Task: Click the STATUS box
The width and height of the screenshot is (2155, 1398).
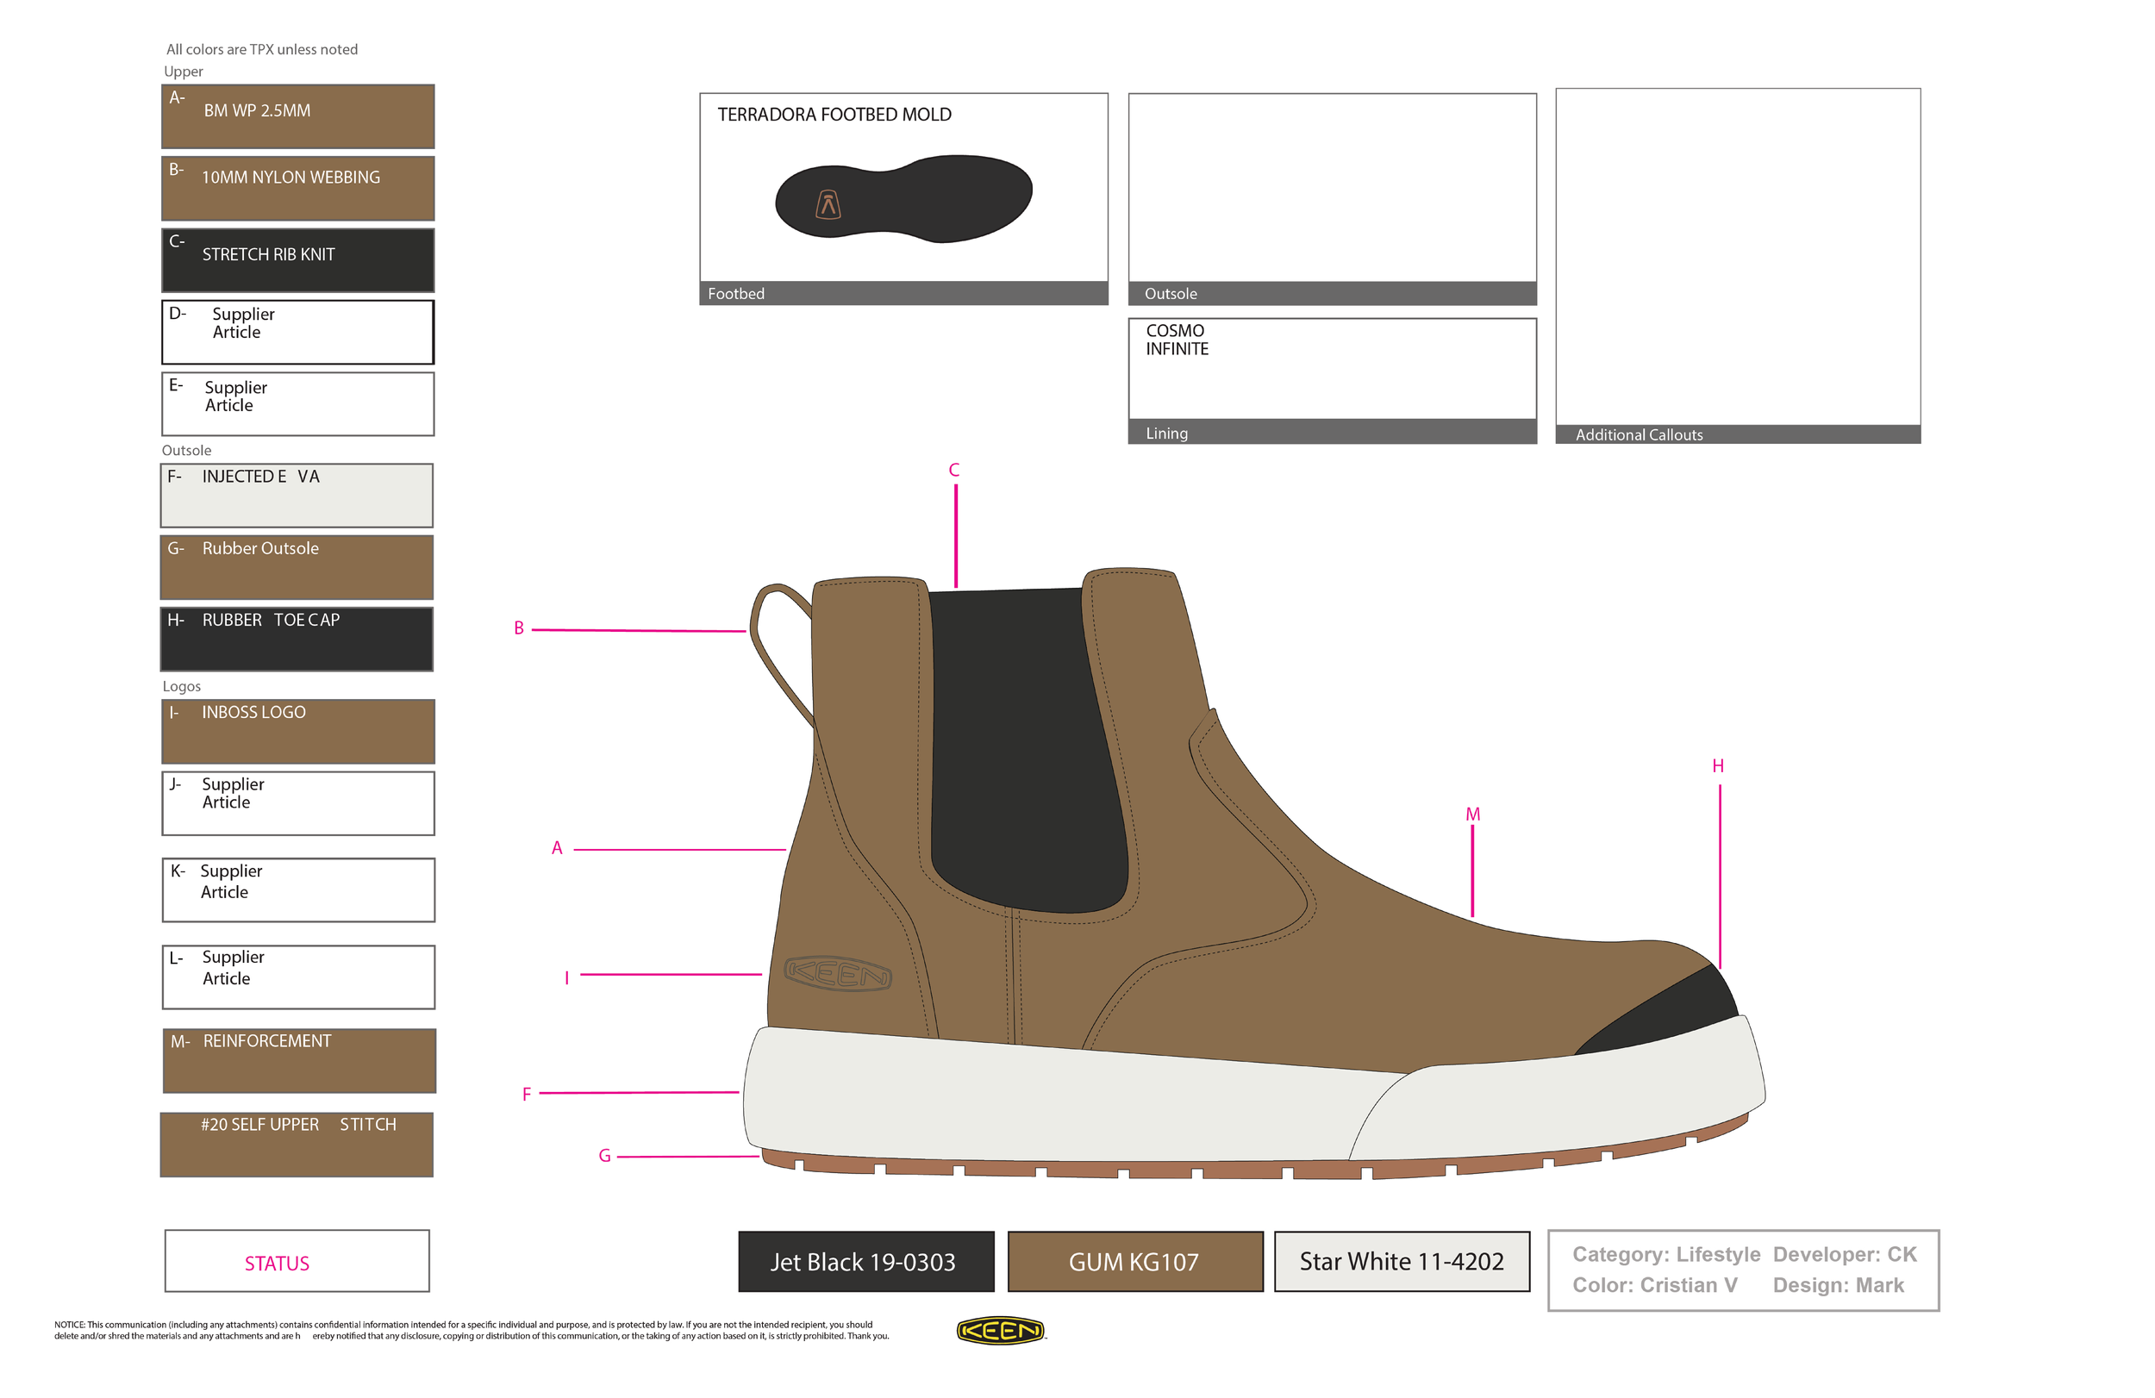Action: pyautogui.click(x=297, y=1261)
